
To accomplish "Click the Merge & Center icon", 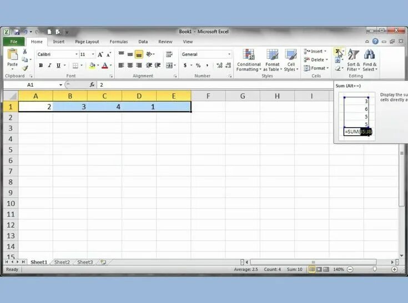I will click(x=169, y=65).
